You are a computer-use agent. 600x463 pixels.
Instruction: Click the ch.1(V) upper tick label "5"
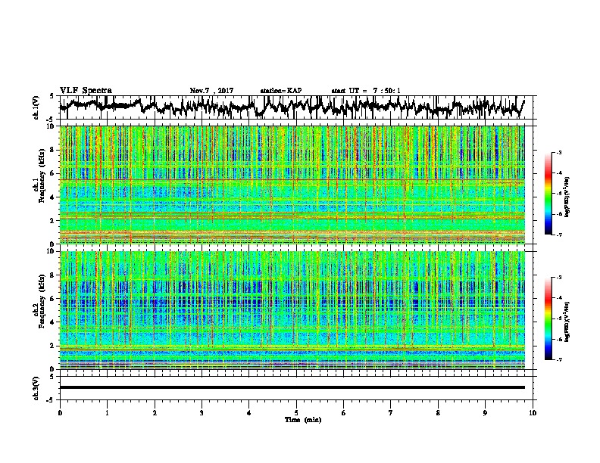click(x=52, y=96)
